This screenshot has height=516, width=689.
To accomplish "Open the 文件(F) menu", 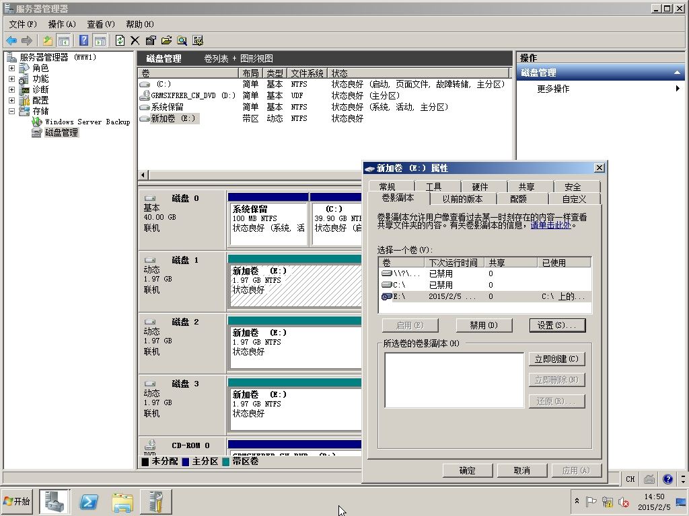I will 23,24.
